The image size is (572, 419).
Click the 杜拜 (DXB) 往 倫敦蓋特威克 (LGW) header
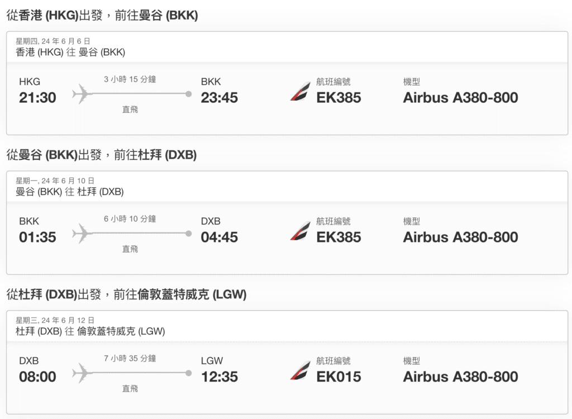pos(90,331)
